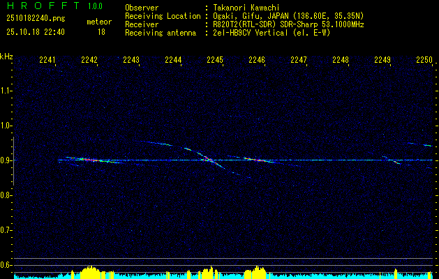Click the 0.9 kHz frequency label

click(x=6, y=160)
